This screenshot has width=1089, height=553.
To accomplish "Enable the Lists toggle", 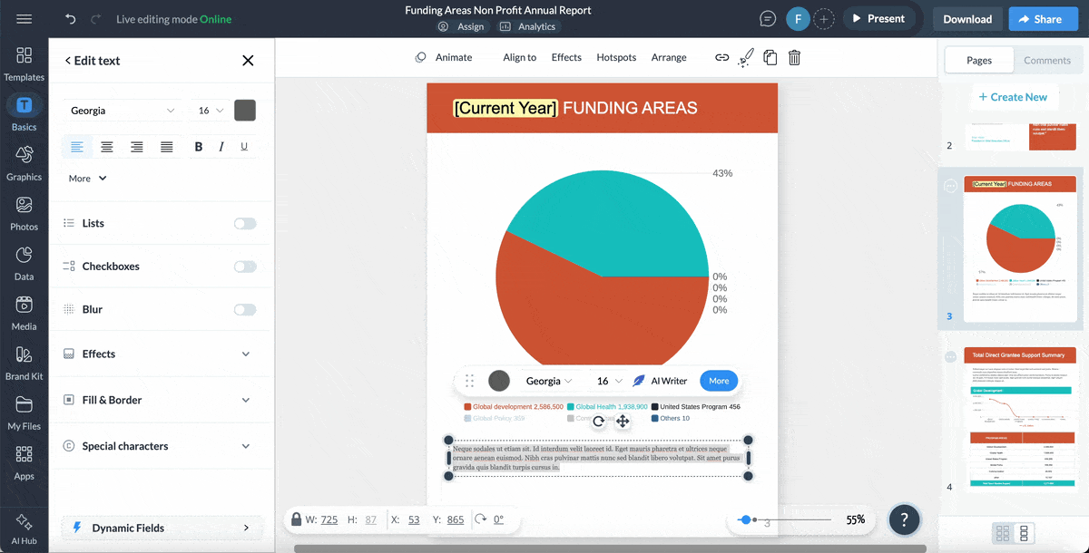I will tap(244, 223).
